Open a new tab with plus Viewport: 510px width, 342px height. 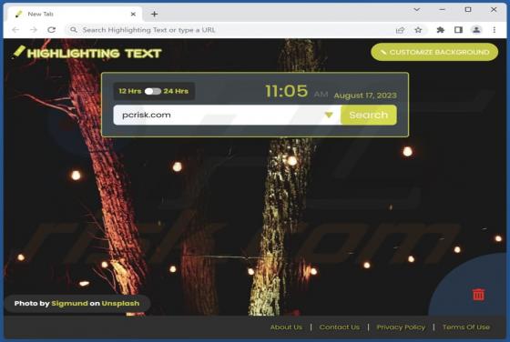pos(154,14)
